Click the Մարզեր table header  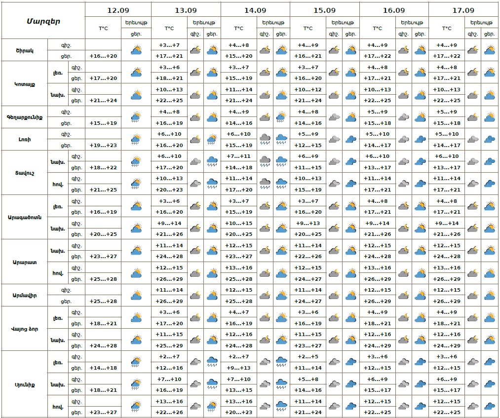[43, 21]
